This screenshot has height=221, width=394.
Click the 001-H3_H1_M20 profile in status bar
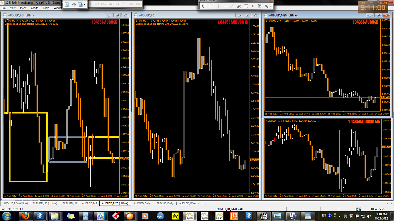(x=230, y=209)
